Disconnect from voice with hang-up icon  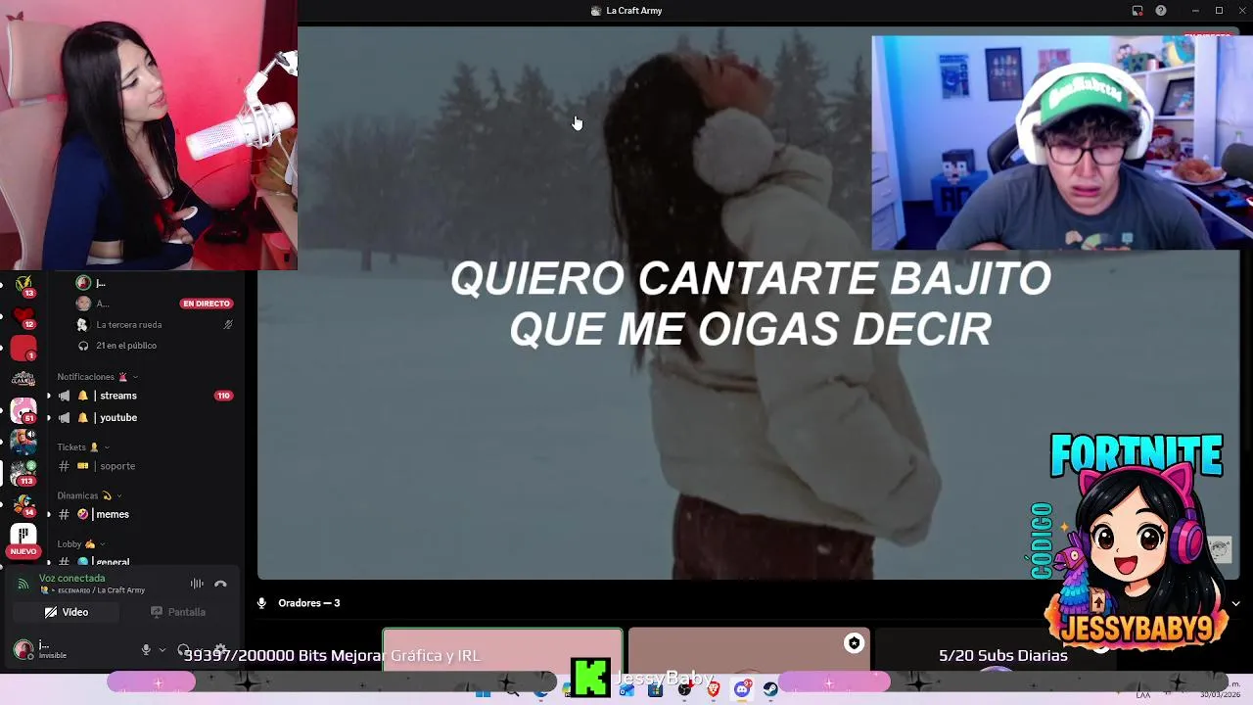pyautogui.click(x=220, y=584)
